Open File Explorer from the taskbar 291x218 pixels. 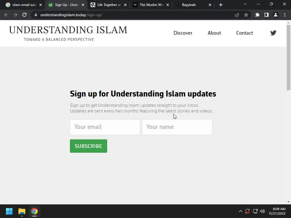pos(22,211)
